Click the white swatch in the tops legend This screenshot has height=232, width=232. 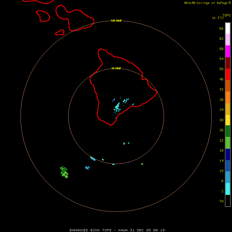(228, 28)
